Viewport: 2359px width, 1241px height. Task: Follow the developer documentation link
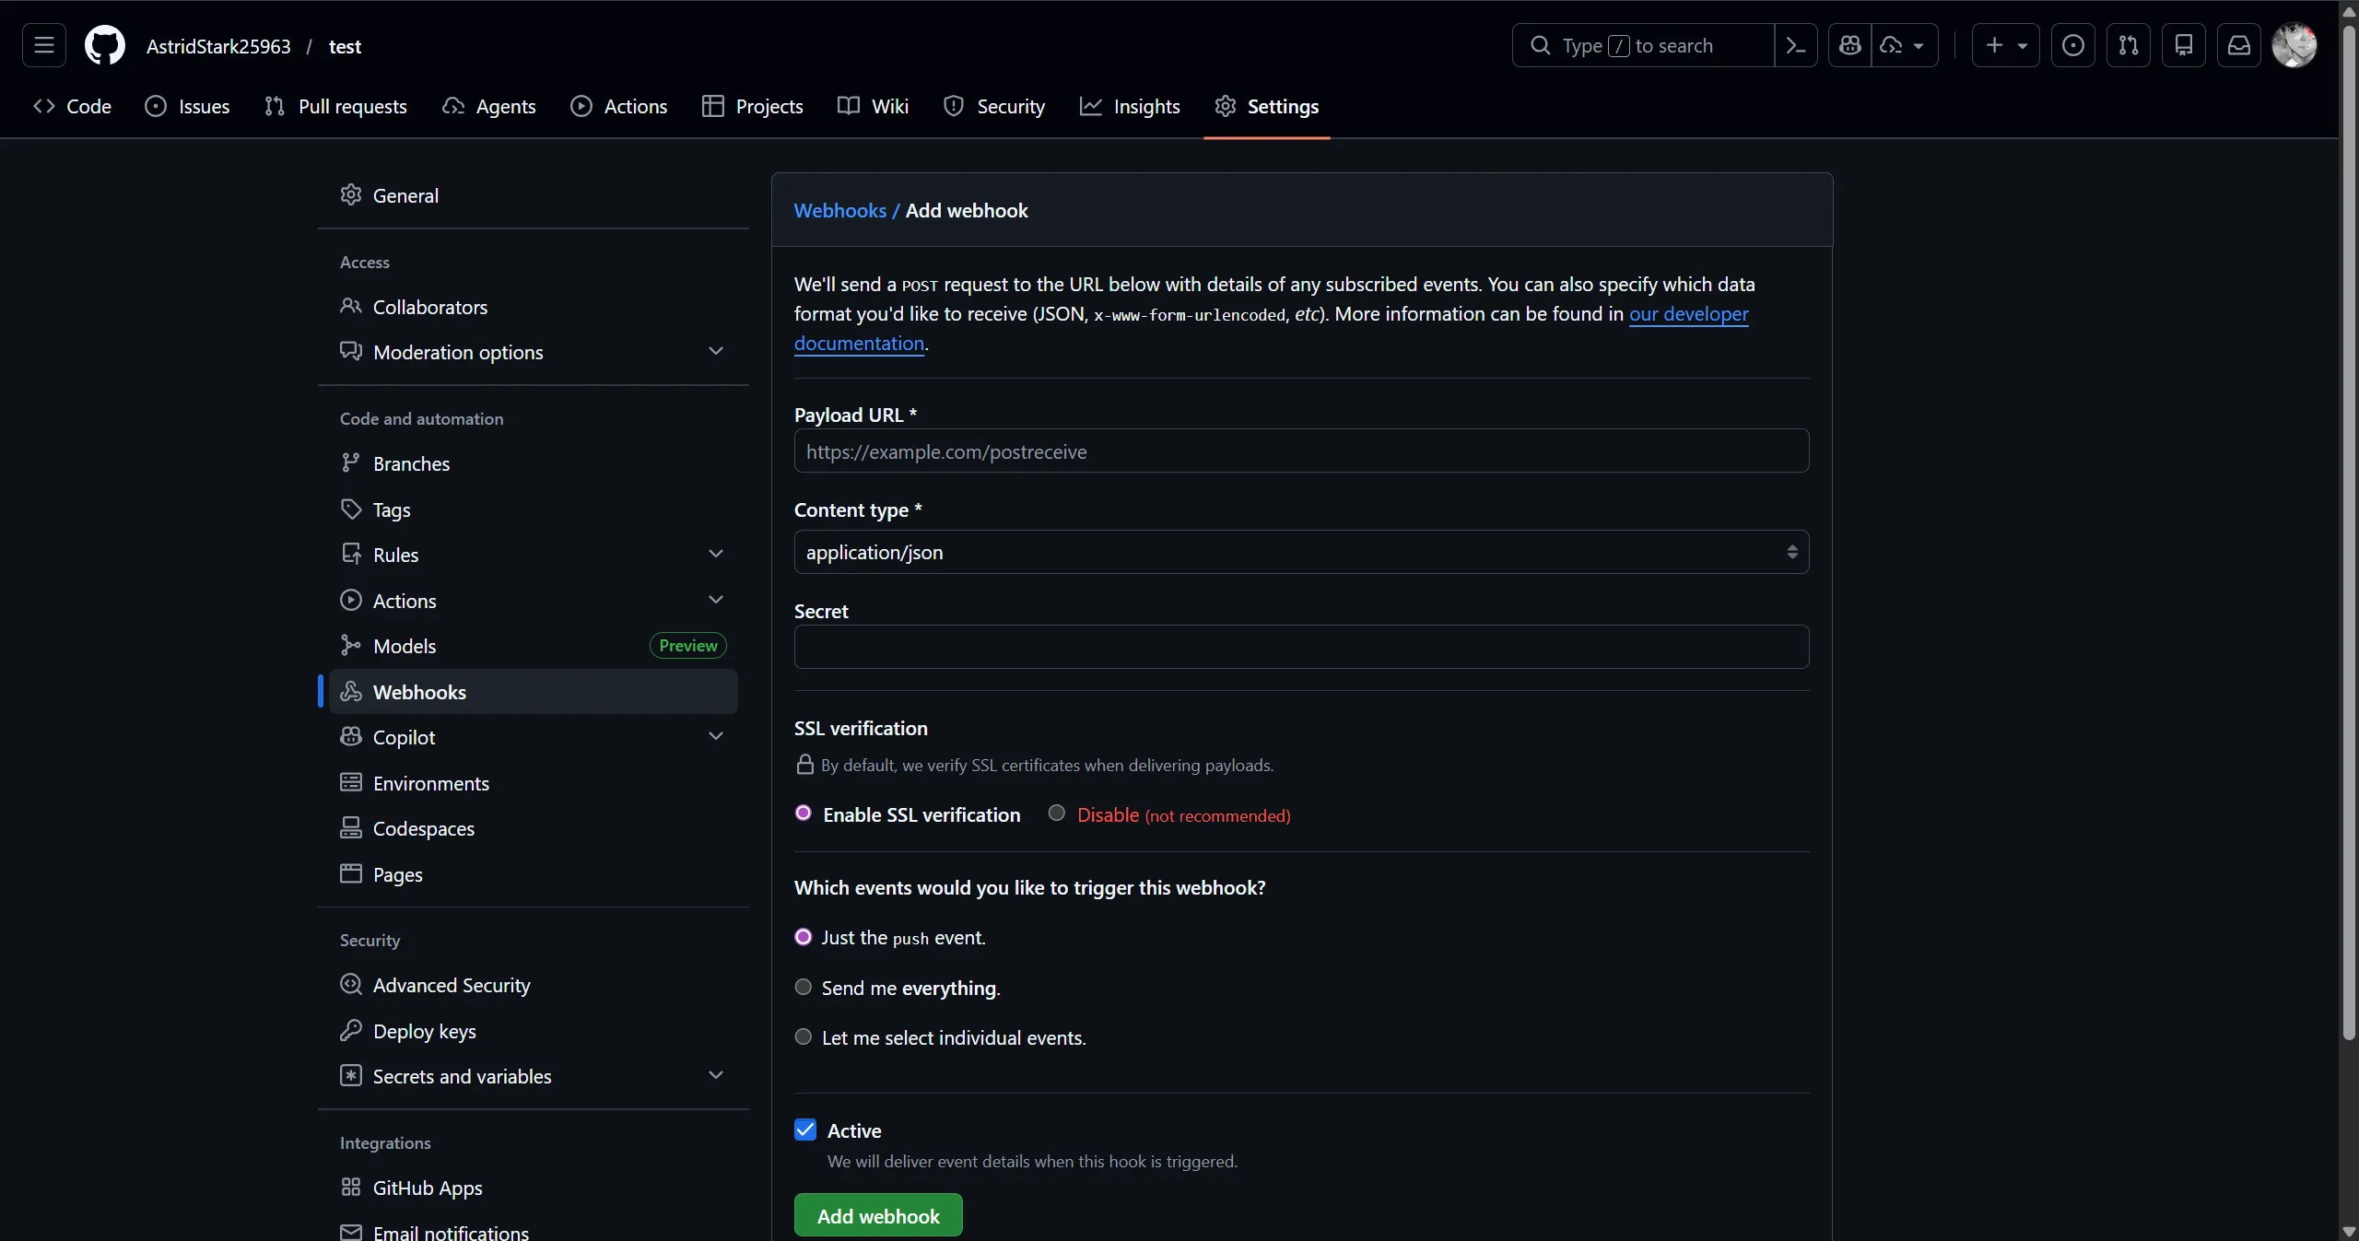pyautogui.click(x=1689, y=313)
